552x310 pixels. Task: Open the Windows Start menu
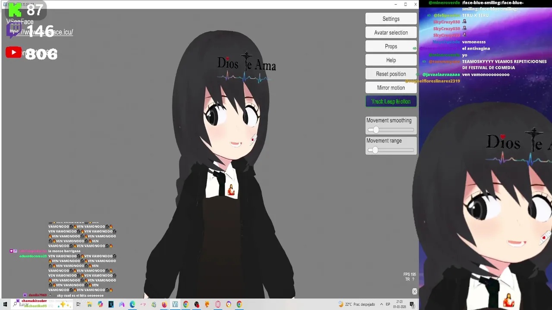click(x=5, y=304)
